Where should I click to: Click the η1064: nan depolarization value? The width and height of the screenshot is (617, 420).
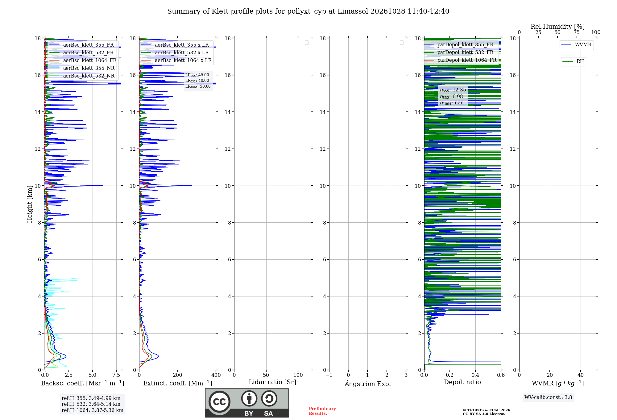[452, 103]
